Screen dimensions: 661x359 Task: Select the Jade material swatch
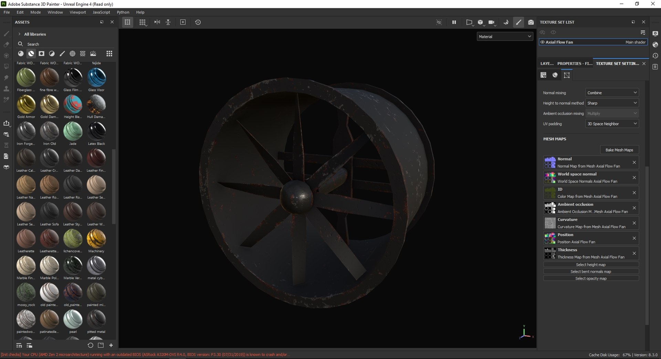coord(73,131)
